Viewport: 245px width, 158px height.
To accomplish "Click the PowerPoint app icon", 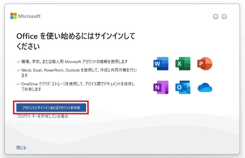I will (x=205, y=64).
